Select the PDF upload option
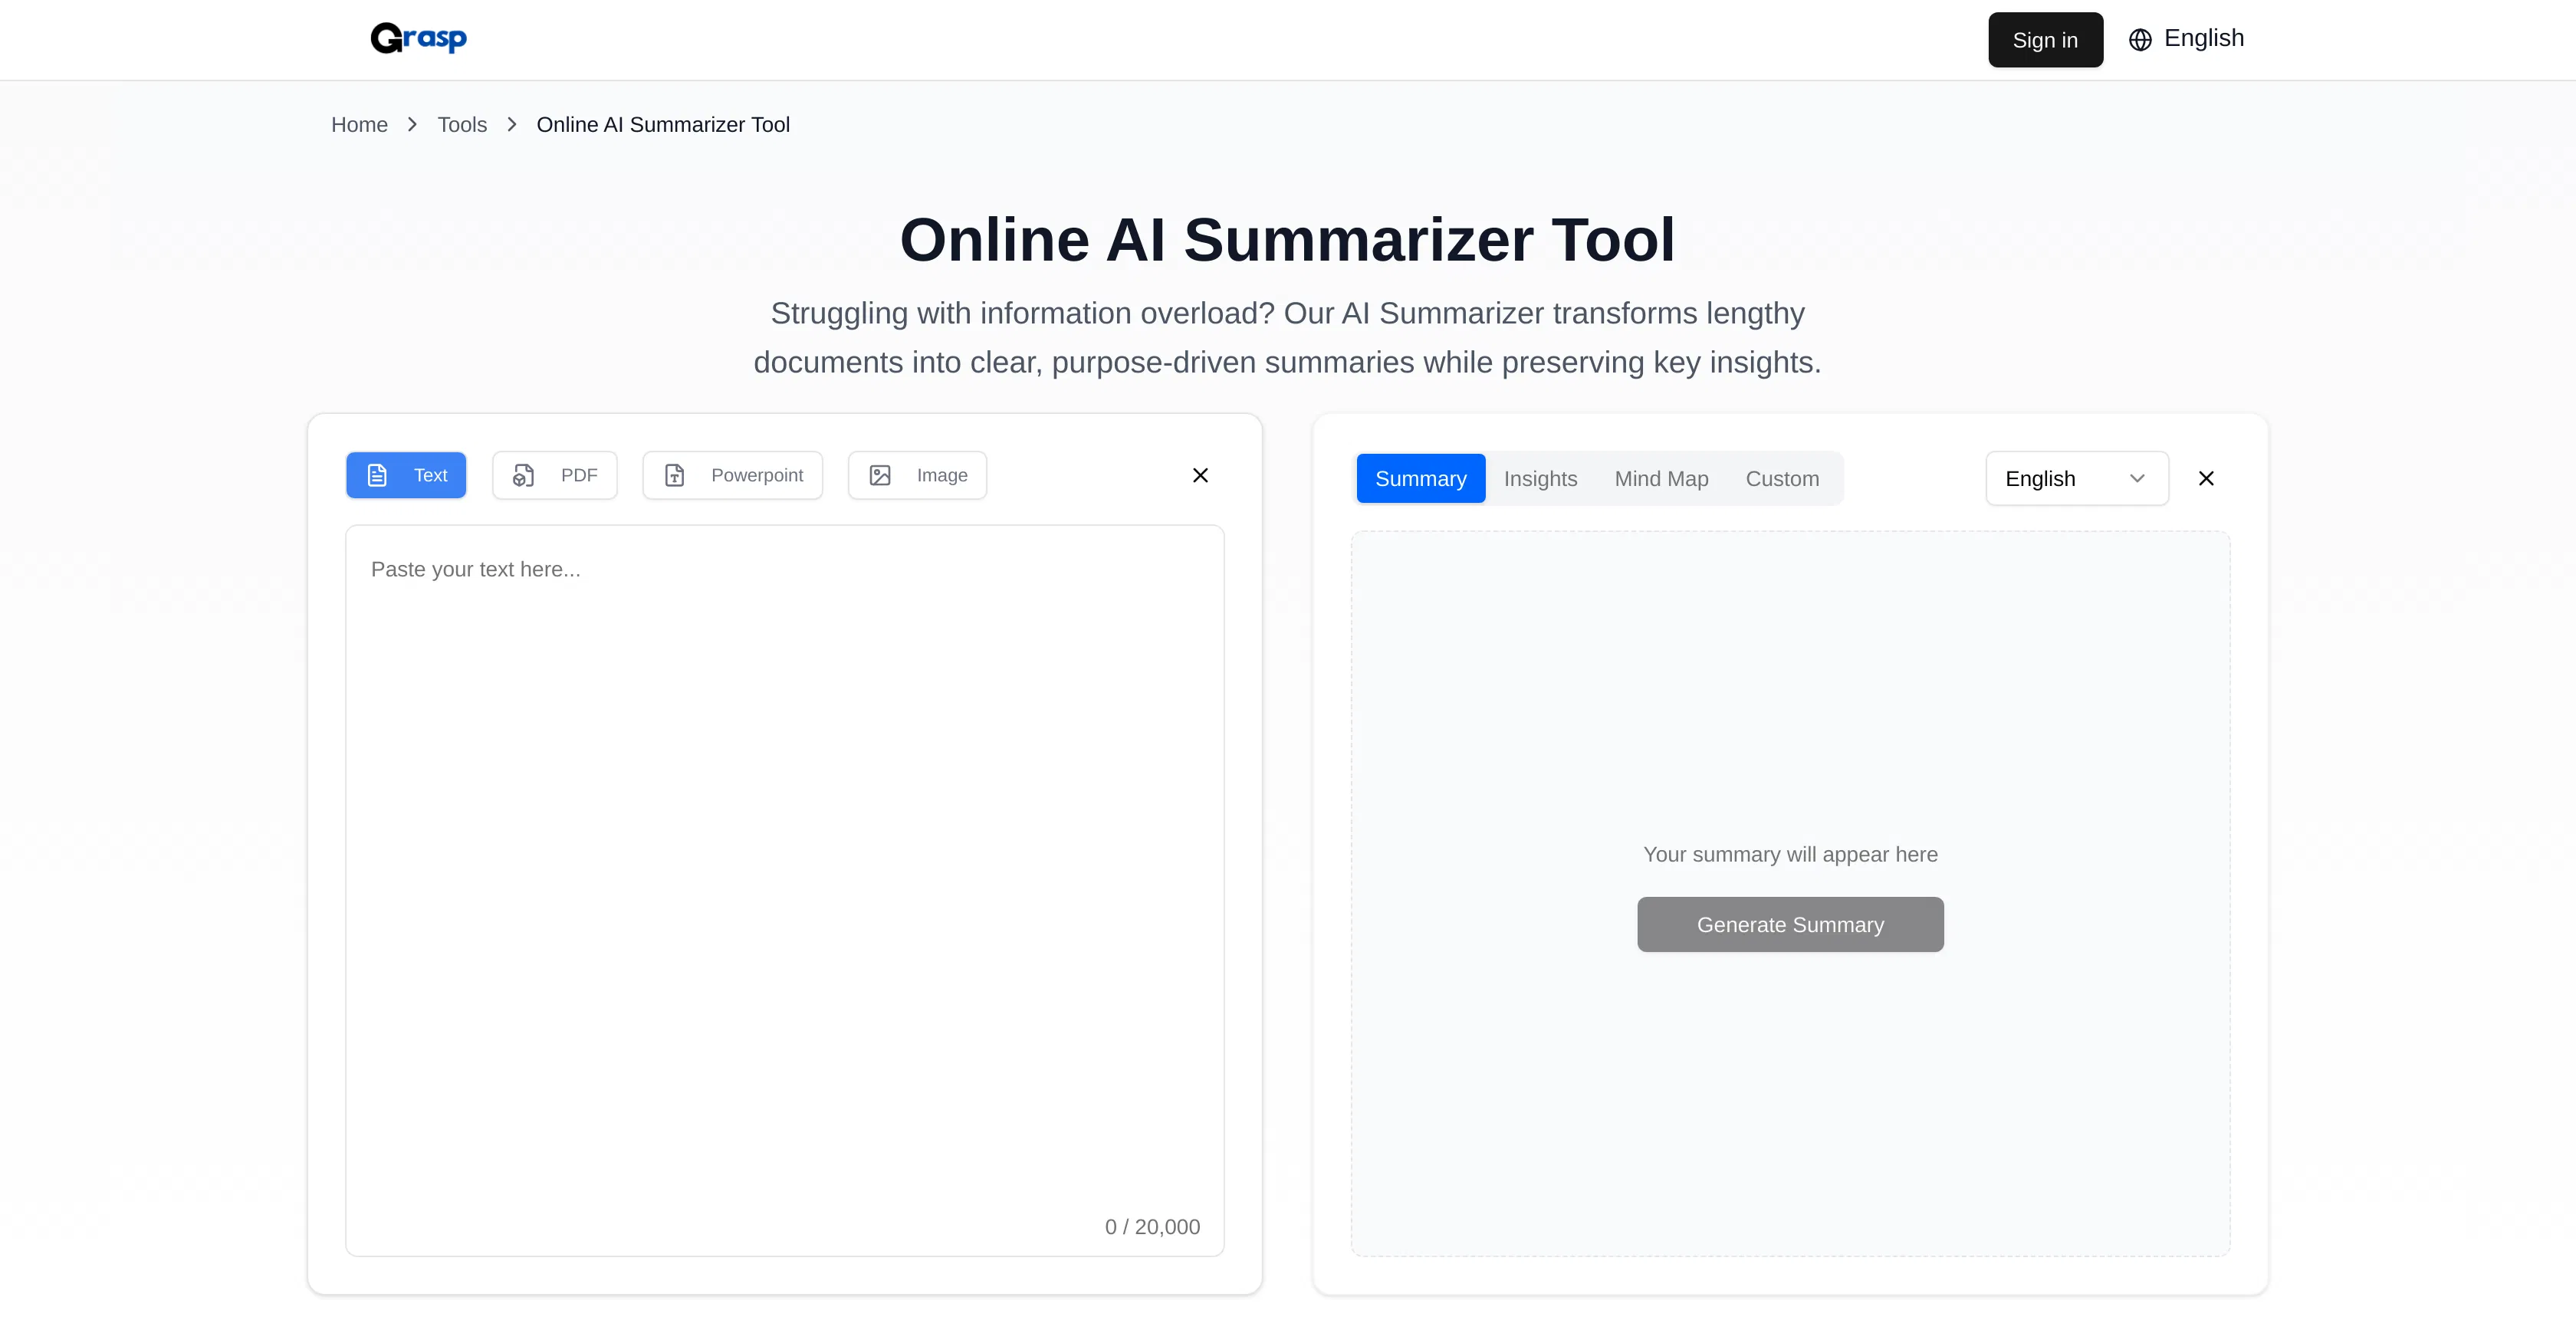Screen dimensions: 2576x1343 coord(555,475)
